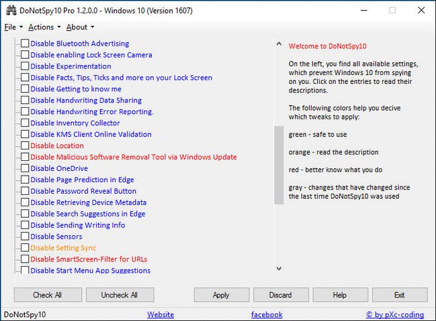
Task: Tick Disable Handwriting Data Sharing checkbox
Action: (x=25, y=100)
